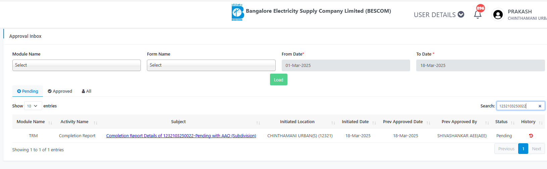Open Completion Report Details link
The height and width of the screenshot is (169, 547).
click(x=181, y=136)
